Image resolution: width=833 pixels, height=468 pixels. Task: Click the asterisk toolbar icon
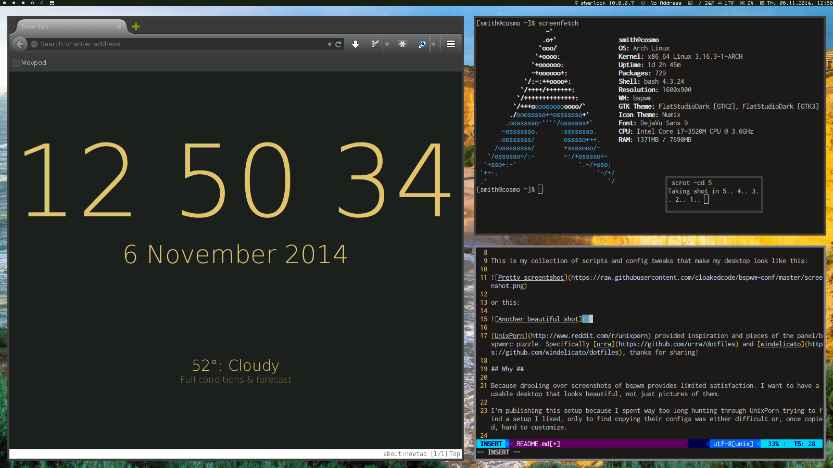(x=402, y=44)
